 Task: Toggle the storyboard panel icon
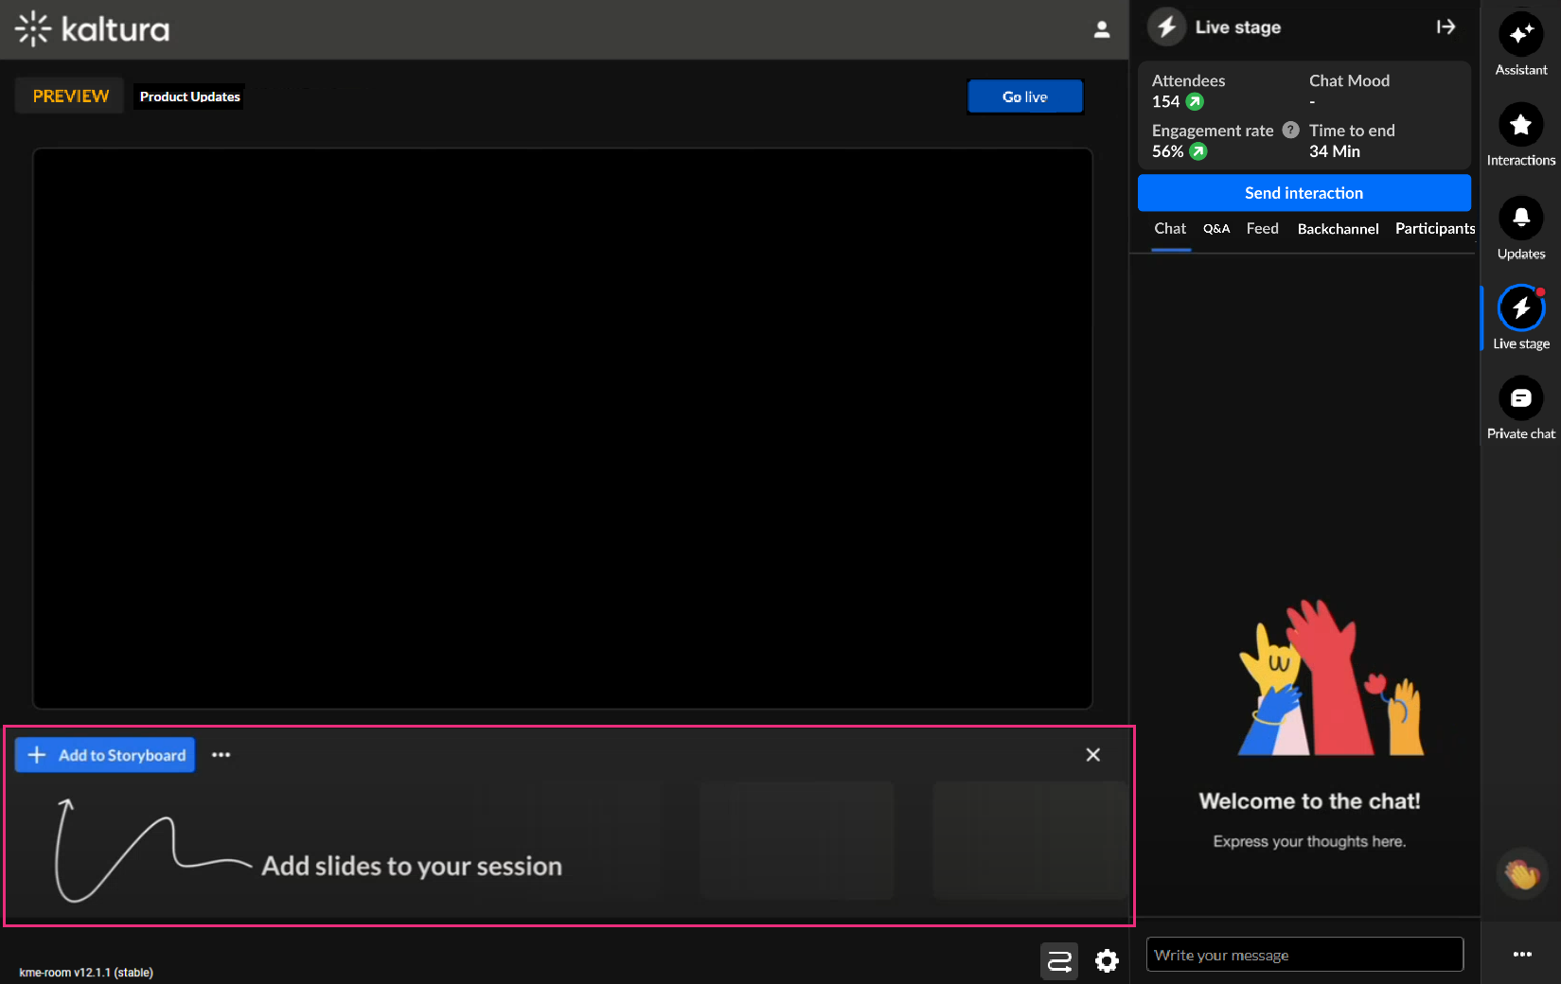click(1059, 961)
